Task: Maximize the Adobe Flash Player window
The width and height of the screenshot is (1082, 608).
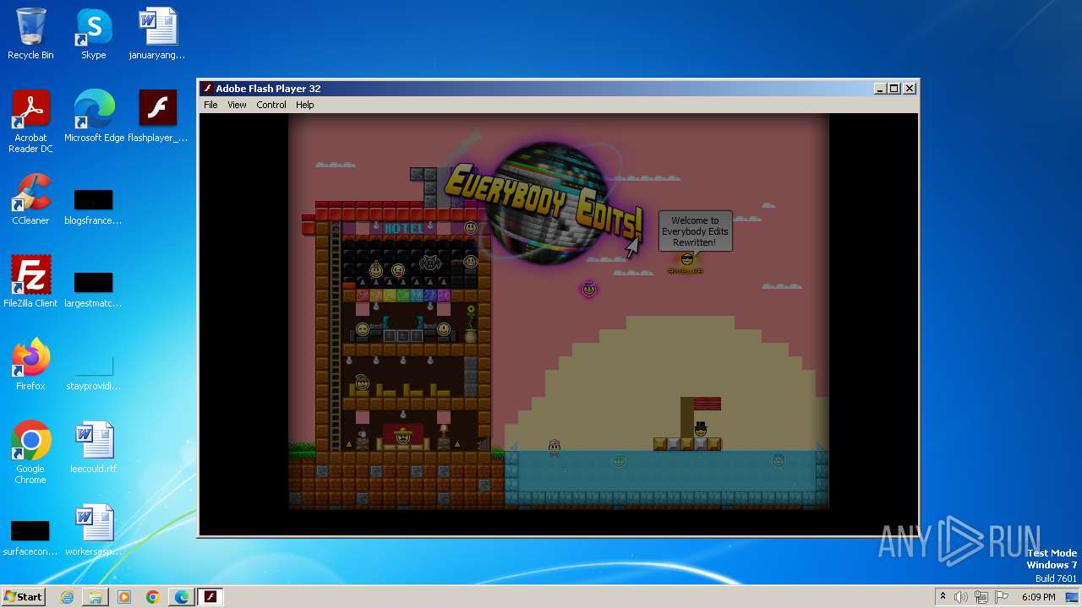Action: 894,89
